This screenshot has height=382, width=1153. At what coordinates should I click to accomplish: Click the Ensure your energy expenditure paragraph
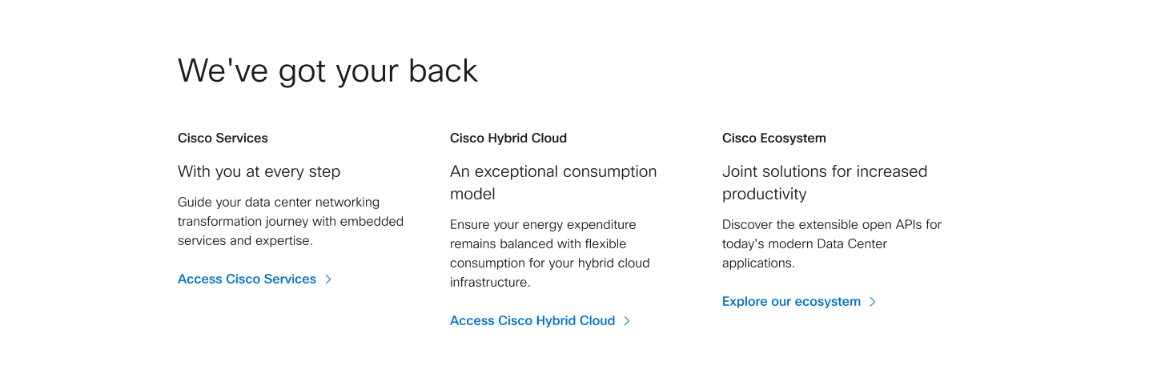tap(550, 254)
